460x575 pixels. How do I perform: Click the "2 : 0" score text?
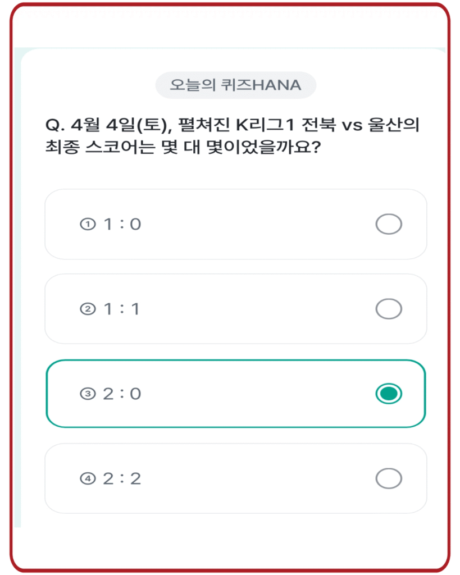tap(122, 394)
